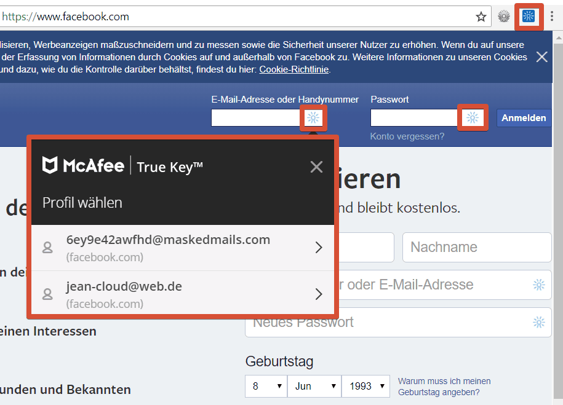Open chevron for 6ey9e42awfhd@maskedmails.com profile
The image size is (563, 405).
tap(319, 248)
